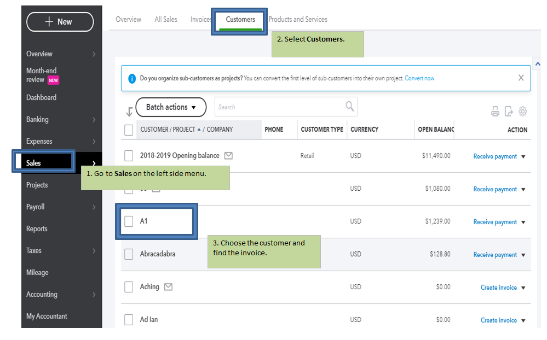Click the search magnifier icon

click(x=349, y=107)
